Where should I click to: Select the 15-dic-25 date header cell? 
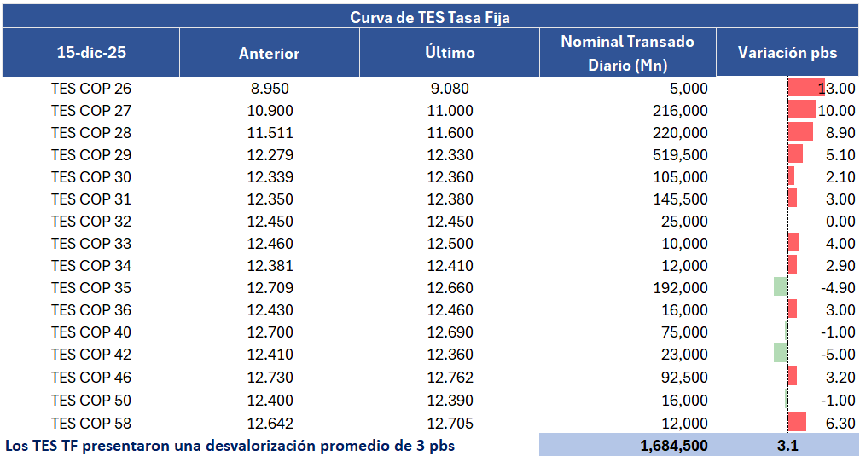click(x=90, y=53)
